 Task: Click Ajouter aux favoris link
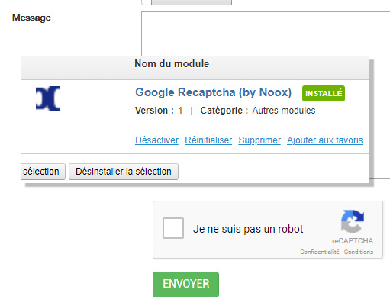pyautogui.click(x=325, y=140)
